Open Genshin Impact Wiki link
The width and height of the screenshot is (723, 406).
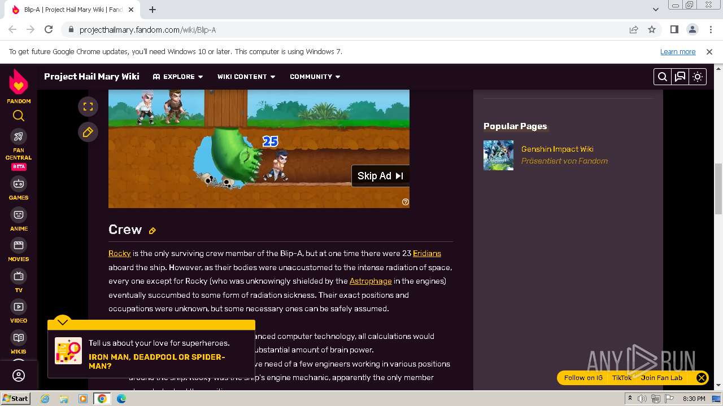[x=557, y=149]
